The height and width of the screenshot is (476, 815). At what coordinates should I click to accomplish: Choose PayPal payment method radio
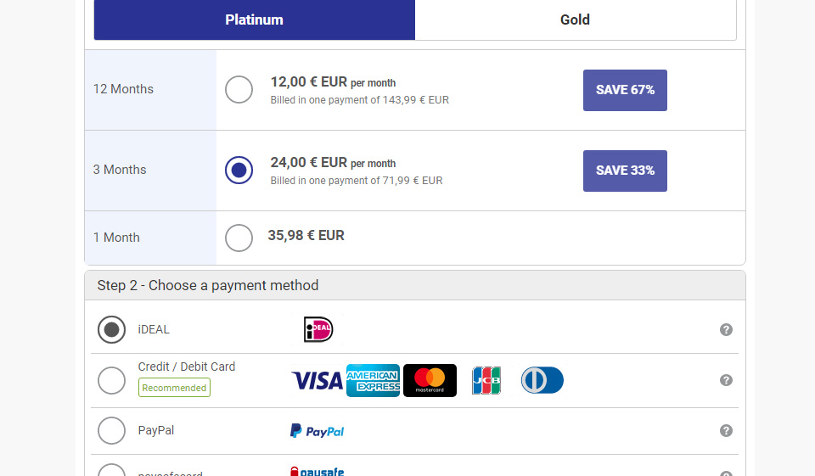(x=111, y=430)
